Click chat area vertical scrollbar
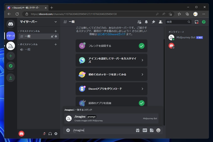This screenshot has height=142, width=213. point(164,82)
